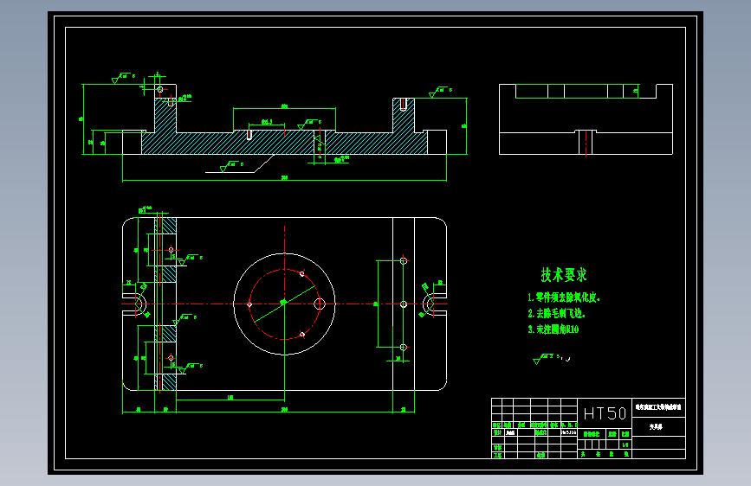Click the HT50 material label in title block
The image size is (751, 486).
click(x=605, y=413)
